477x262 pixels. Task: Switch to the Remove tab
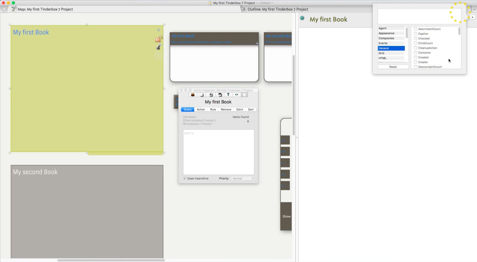pos(226,109)
